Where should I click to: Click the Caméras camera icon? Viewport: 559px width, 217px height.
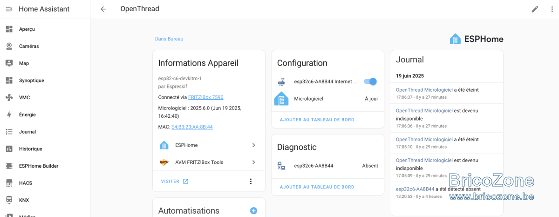[9, 46]
